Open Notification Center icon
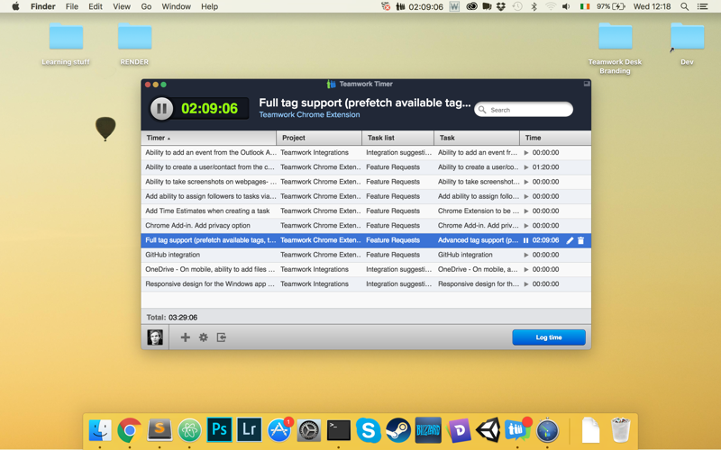 pos(703,6)
